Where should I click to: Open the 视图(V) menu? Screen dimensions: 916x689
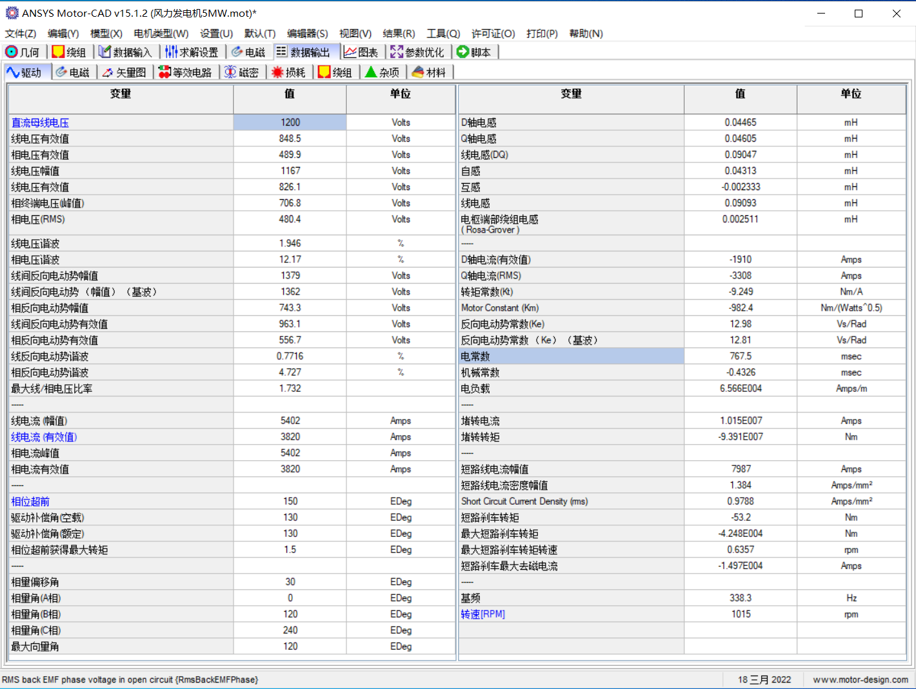pyautogui.click(x=355, y=34)
